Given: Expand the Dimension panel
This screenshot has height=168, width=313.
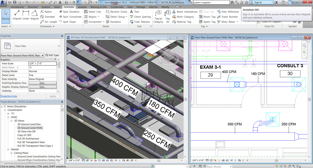Looking at the screenshot, I should pyautogui.click(x=47, y=26).
